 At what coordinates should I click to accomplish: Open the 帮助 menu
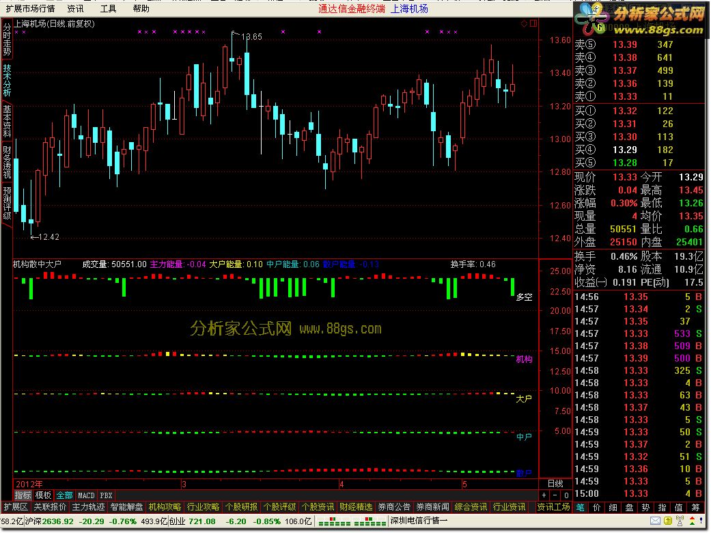coord(141,9)
